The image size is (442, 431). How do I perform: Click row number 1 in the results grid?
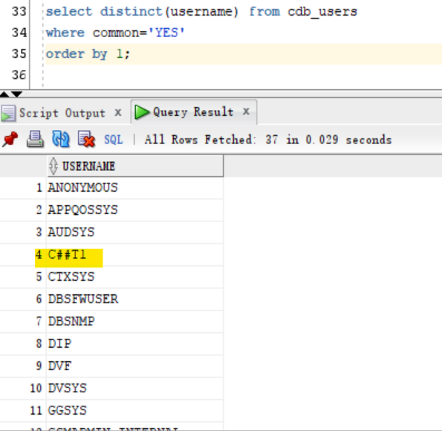[39, 188]
